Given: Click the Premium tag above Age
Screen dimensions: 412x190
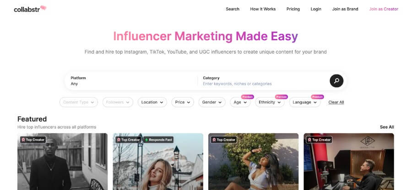Looking at the screenshot, I should click(x=248, y=97).
